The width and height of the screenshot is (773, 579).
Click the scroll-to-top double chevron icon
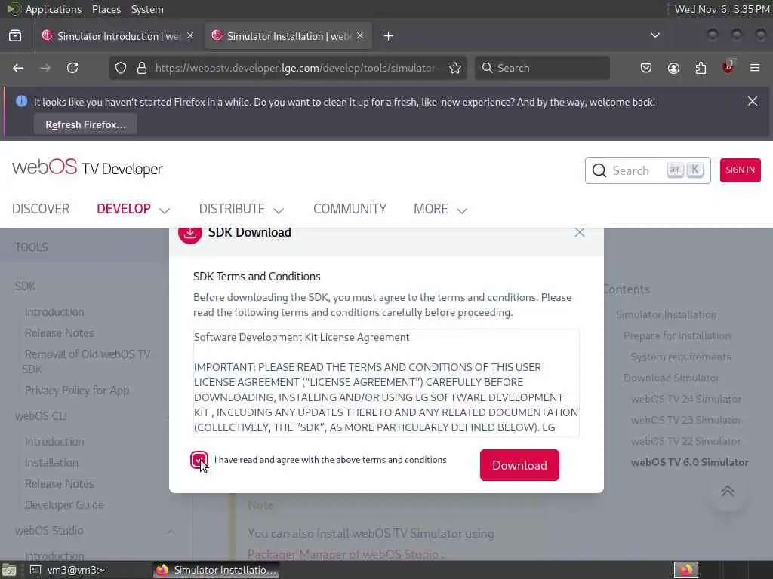coord(728,491)
